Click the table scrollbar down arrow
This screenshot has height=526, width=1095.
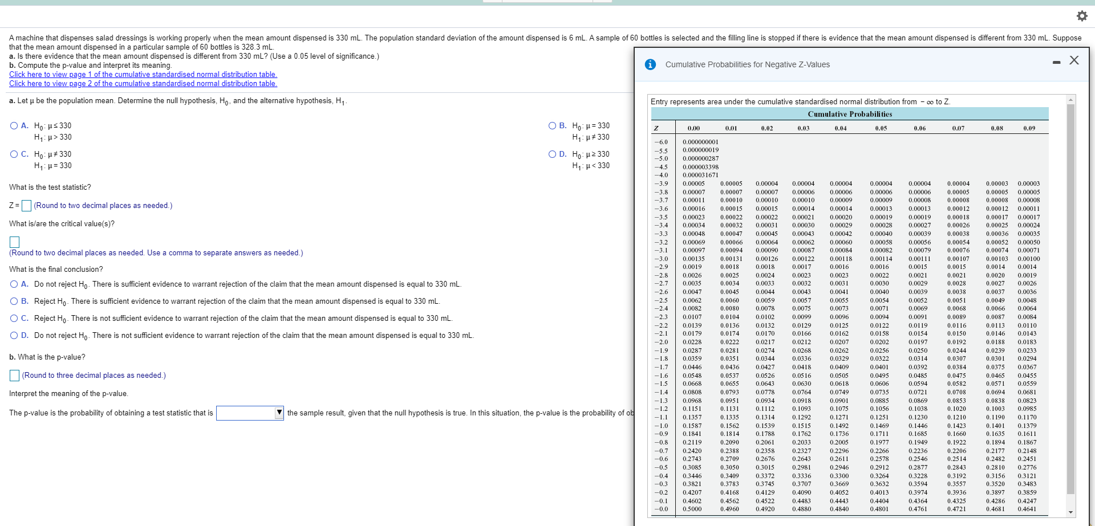click(x=1070, y=511)
